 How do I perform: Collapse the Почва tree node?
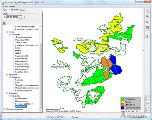[7, 32]
